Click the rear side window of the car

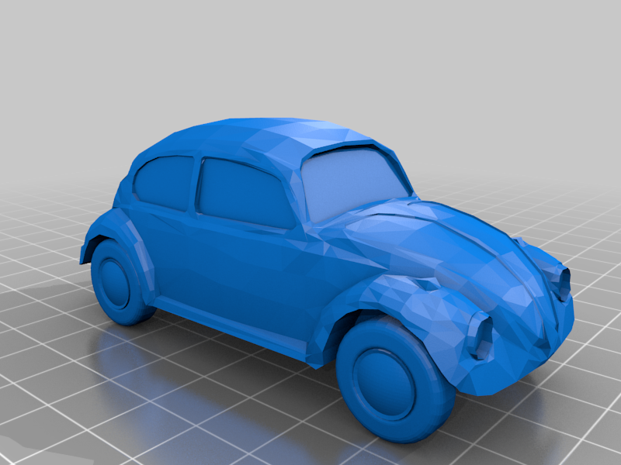(x=165, y=181)
